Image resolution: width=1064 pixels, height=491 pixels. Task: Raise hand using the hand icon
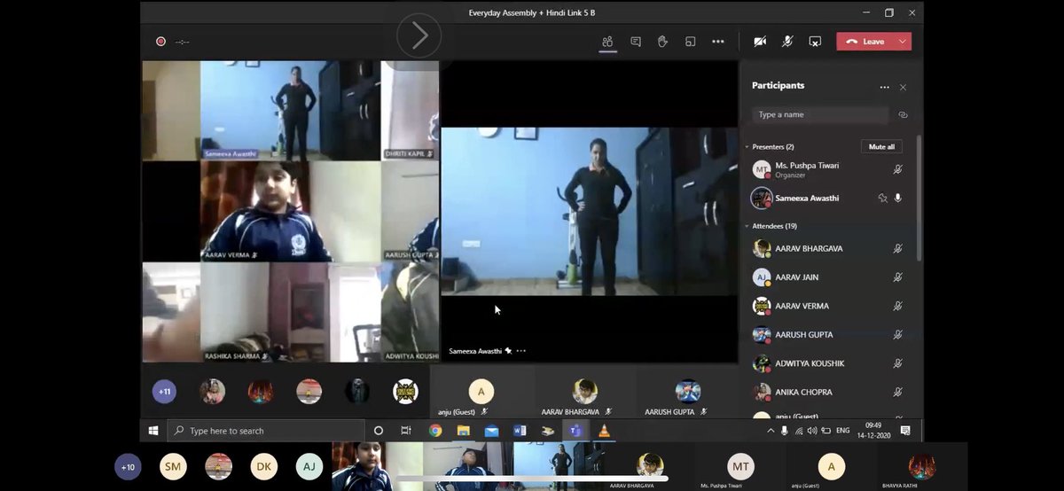(x=662, y=42)
